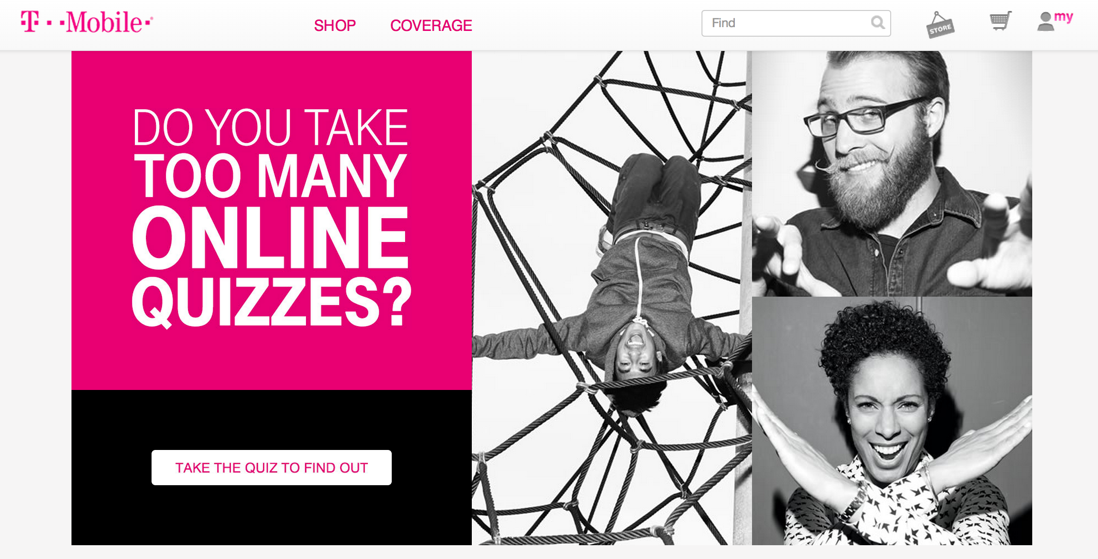Click the pink T symbol in the logo
Image resolution: width=1098 pixels, height=559 pixels.
click(x=30, y=21)
